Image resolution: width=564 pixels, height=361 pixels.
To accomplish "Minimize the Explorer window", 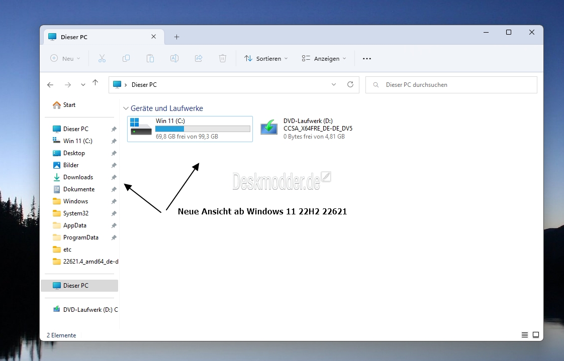I will (486, 32).
